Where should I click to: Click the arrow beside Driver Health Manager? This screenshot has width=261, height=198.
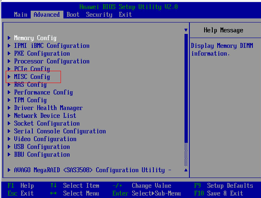pyautogui.click(x=9, y=108)
